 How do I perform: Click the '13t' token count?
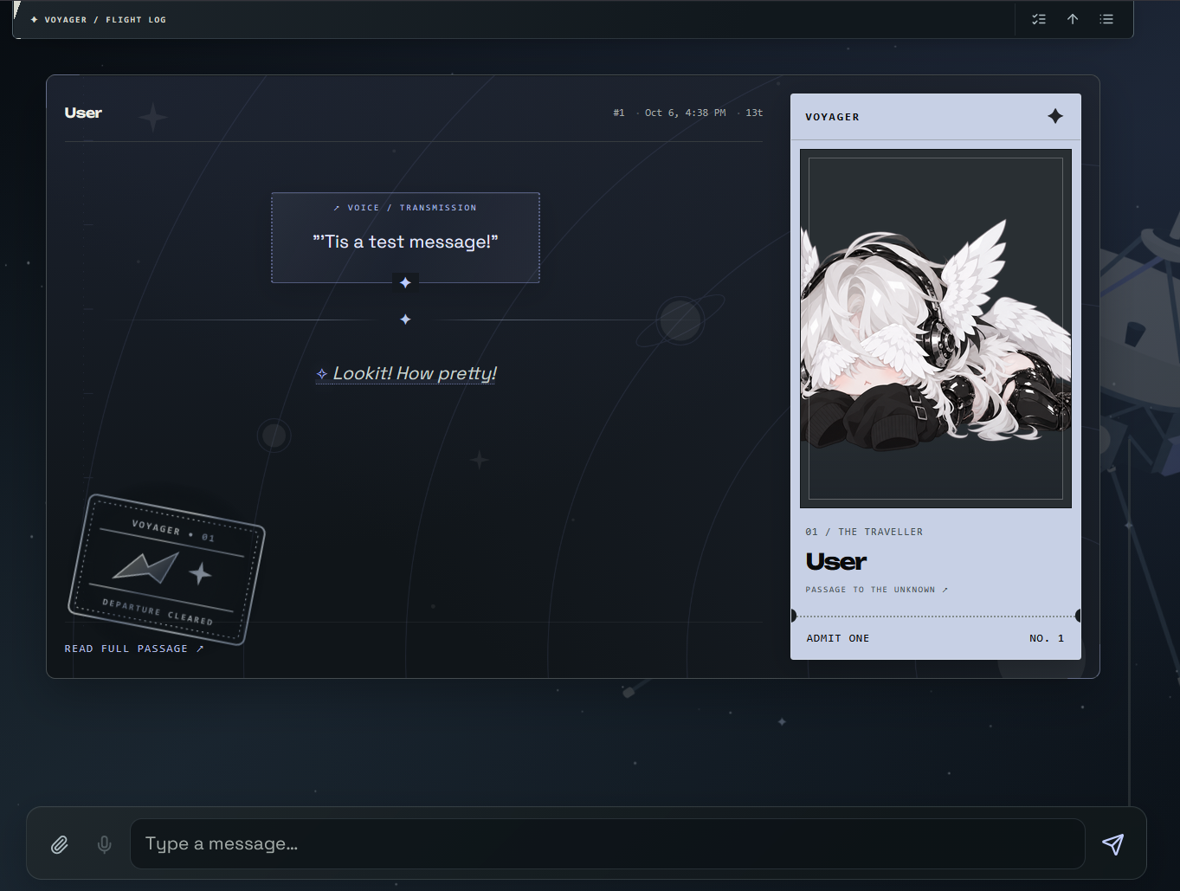[x=754, y=113]
